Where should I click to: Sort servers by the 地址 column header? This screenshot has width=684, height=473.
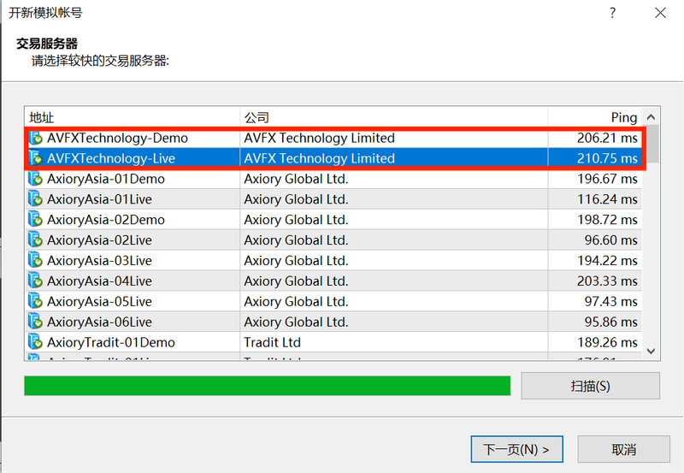tap(133, 117)
